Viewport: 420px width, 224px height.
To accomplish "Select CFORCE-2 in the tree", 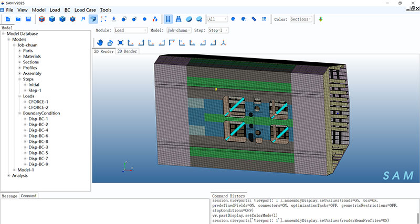I will tap(38, 107).
